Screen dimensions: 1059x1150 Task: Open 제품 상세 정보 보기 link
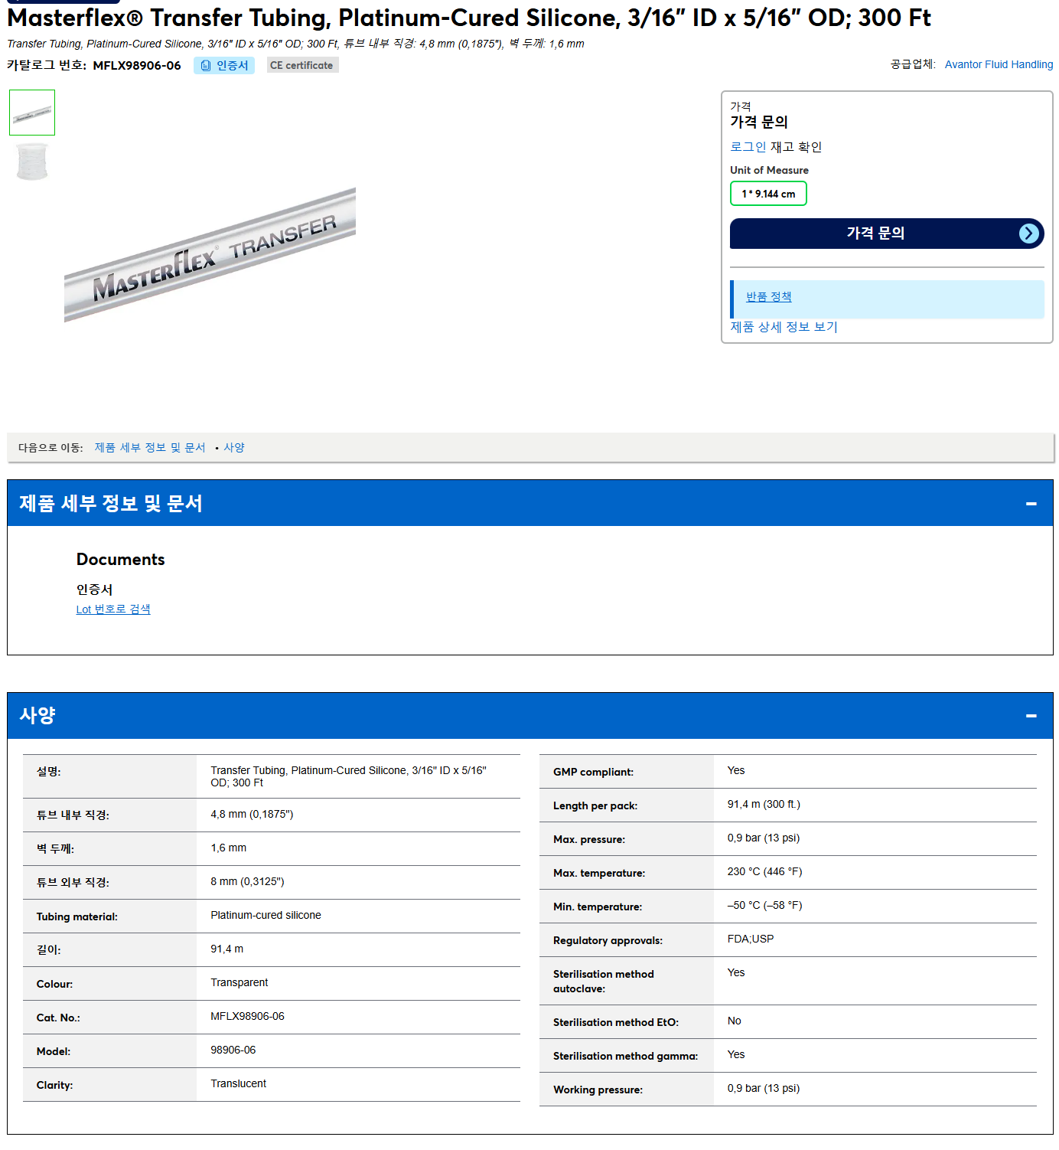click(784, 327)
